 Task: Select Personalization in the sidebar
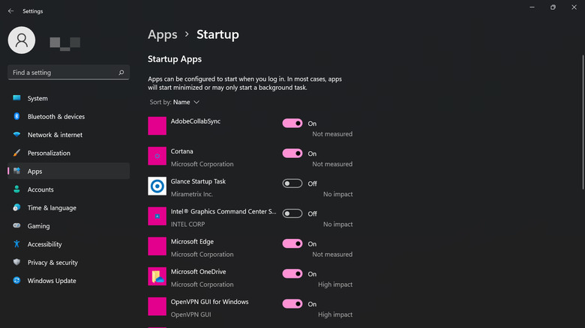click(x=49, y=153)
